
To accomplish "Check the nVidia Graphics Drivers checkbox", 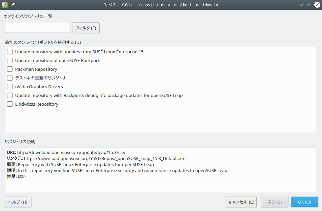I will 10,87.
